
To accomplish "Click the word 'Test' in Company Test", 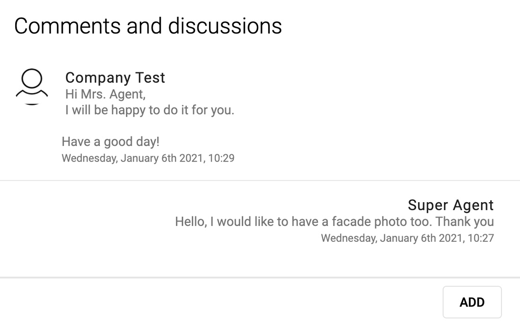I will (150, 78).
